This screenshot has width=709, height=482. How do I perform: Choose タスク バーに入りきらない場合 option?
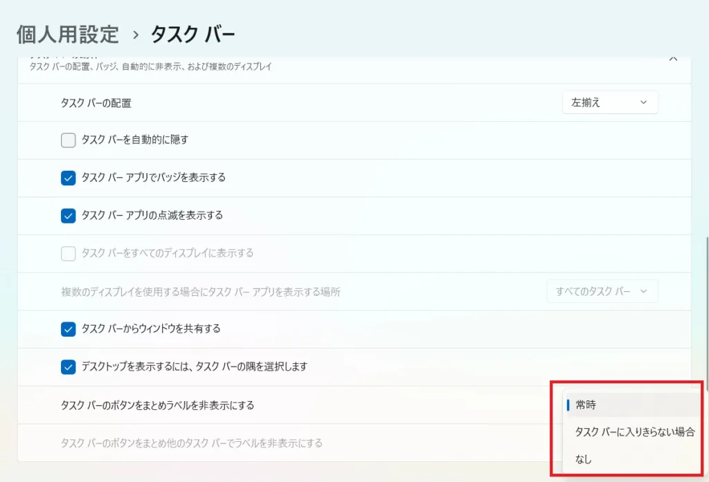(x=634, y=432)
